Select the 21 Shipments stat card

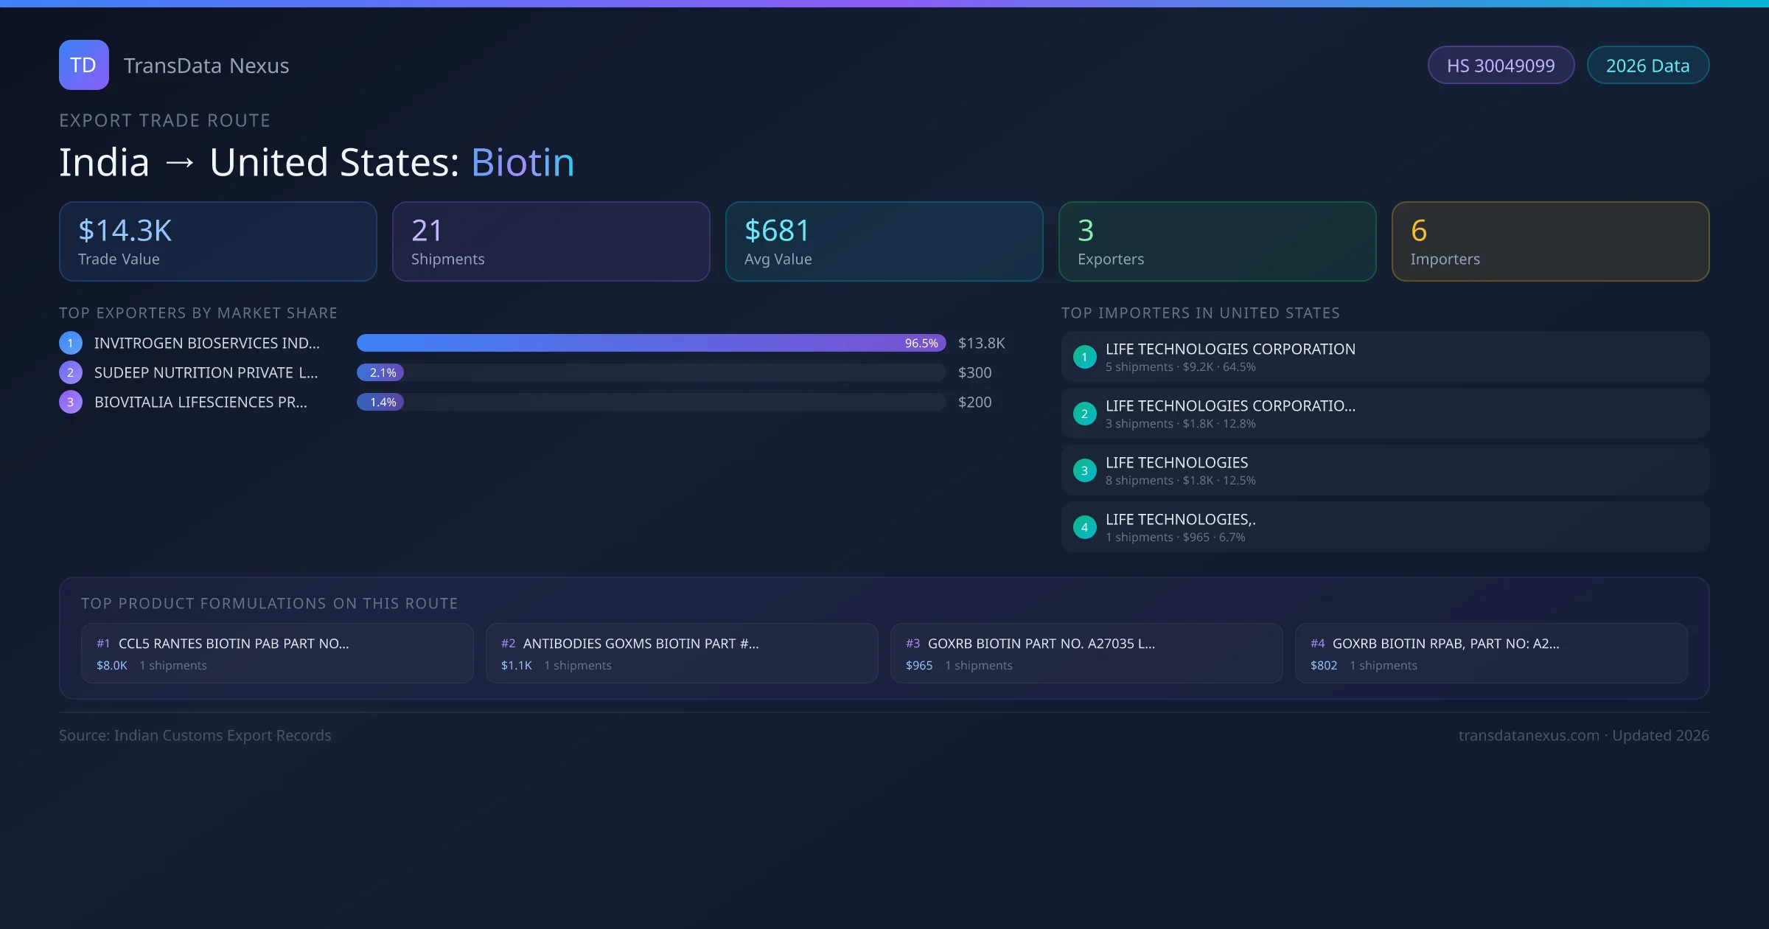click(551, 242)
